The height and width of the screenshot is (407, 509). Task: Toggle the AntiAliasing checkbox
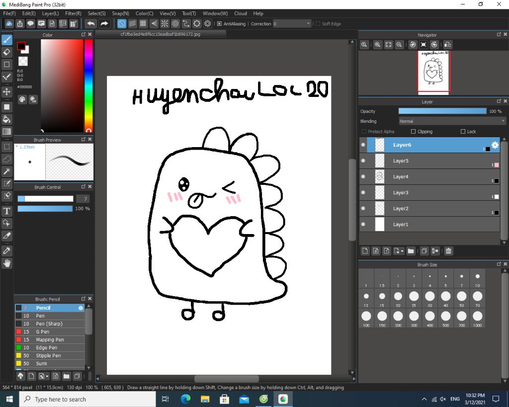click(219, 24)
